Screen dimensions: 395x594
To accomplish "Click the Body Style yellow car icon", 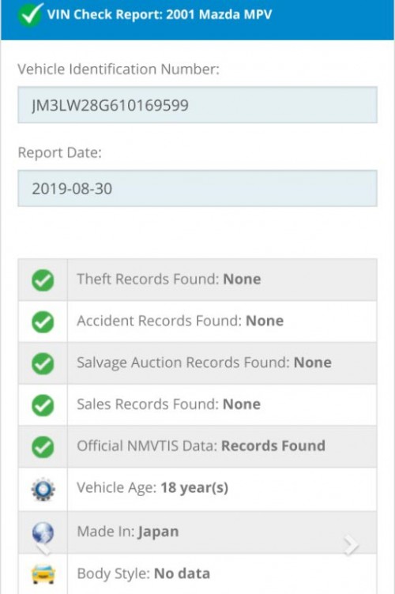I will (43, 574).
